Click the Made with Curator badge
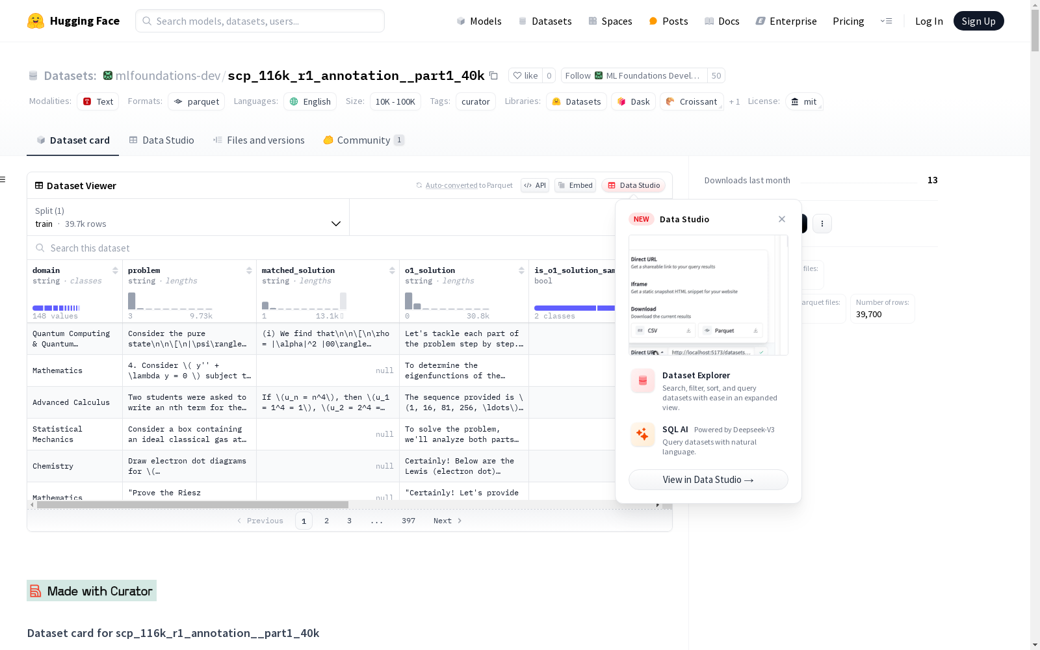Screen dimensions: 1040x650 92,590
